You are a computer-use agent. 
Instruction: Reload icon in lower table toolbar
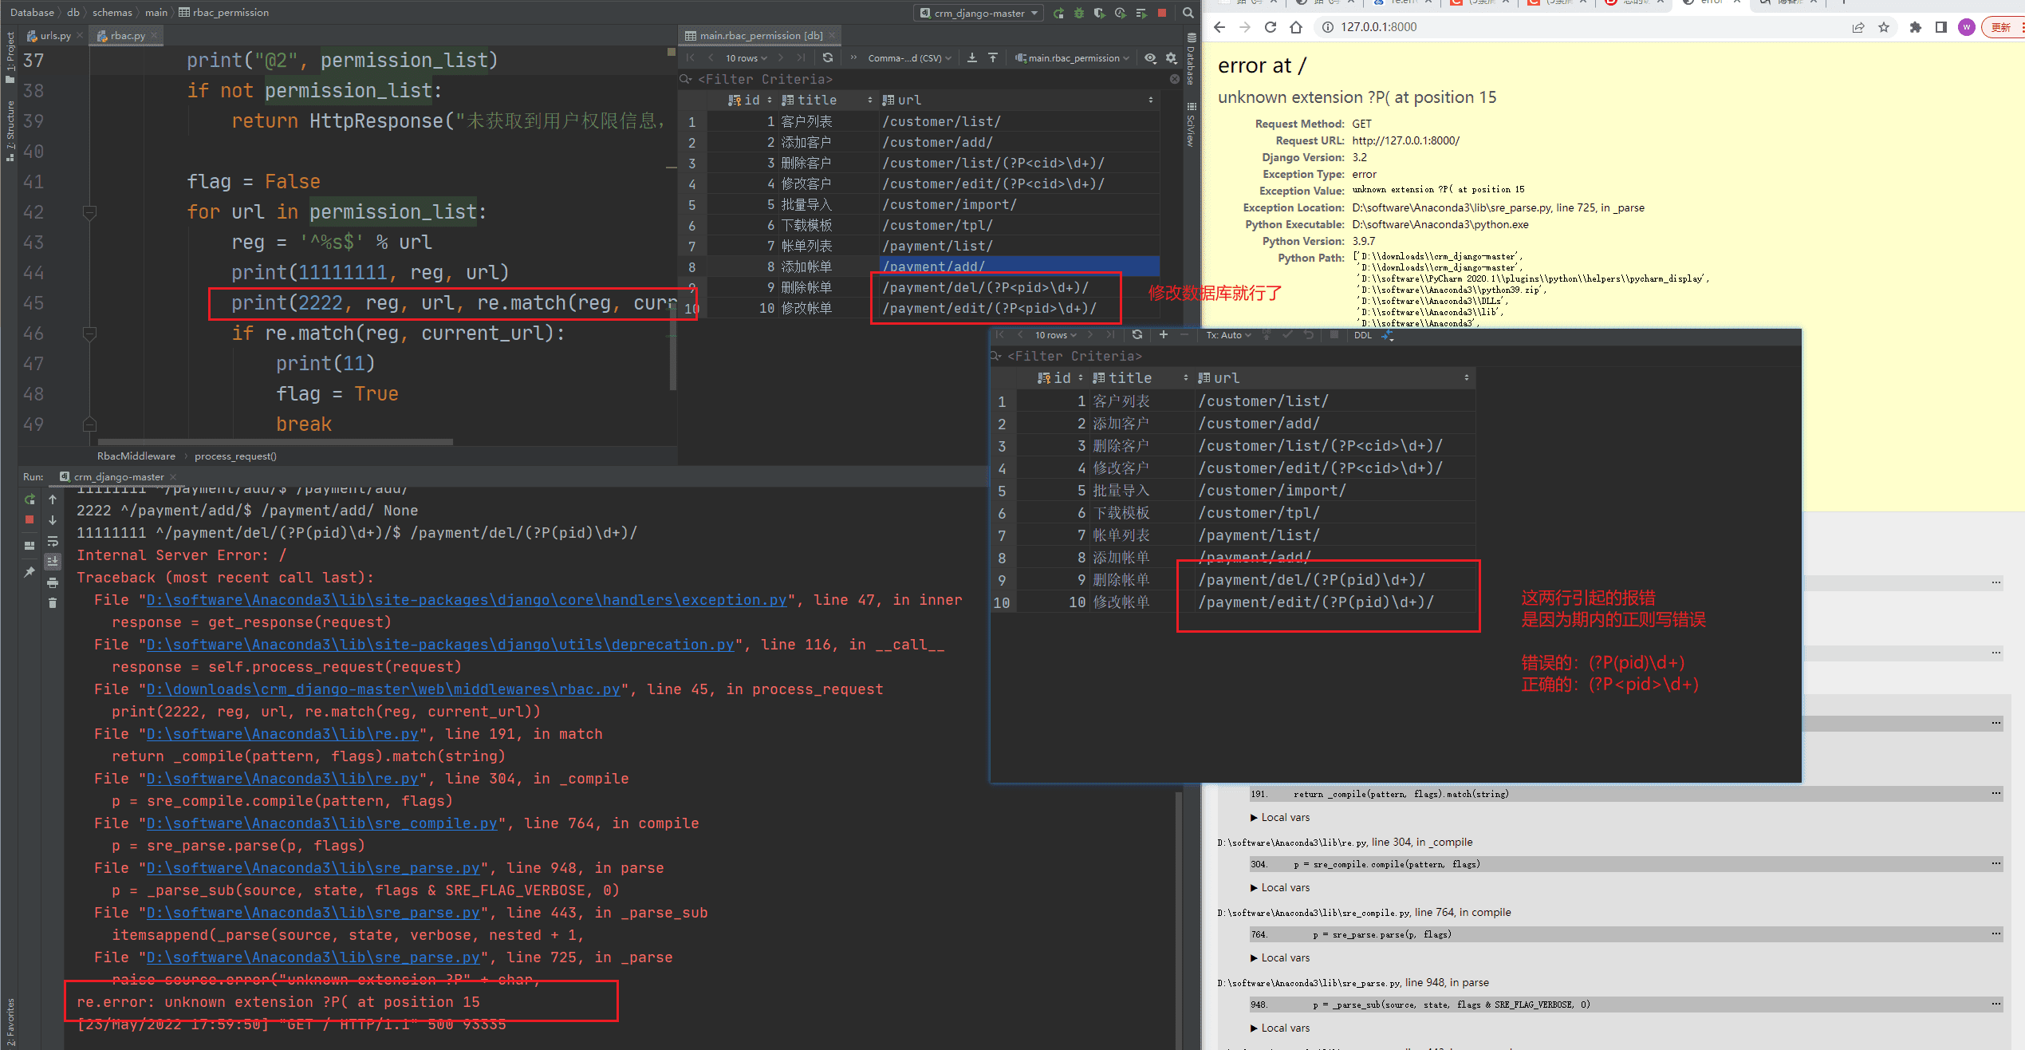pyautogui.click(x=1137, y=335)
